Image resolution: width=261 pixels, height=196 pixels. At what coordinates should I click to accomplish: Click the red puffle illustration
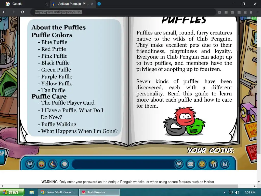tap(185, 116)
